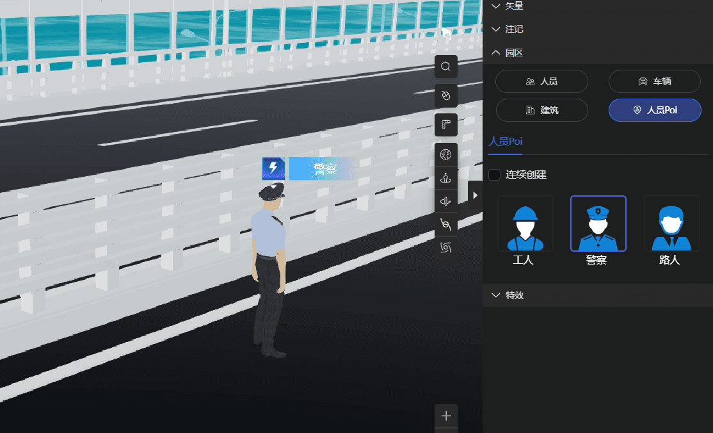Viewport: 713px width, 433px height.
Task: Click the lightning icon on 警察 label
Action: pos(273,168)
